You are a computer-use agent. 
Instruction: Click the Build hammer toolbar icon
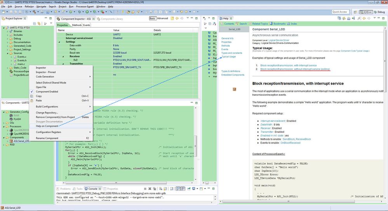[35, 12]
